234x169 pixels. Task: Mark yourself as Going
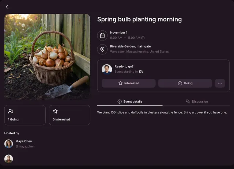pyautogui.click(x=185, y=83)
